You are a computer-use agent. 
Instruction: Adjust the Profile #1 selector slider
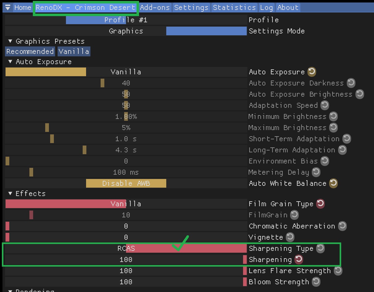point(126,20)
